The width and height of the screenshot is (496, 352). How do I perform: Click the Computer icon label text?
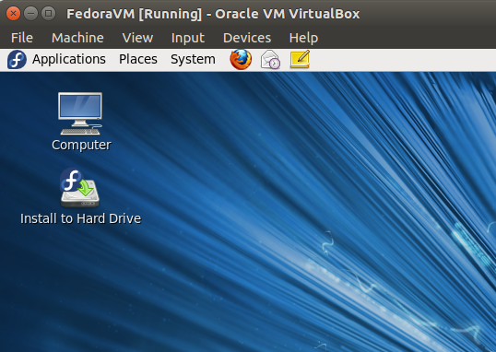tap(81, 146)
